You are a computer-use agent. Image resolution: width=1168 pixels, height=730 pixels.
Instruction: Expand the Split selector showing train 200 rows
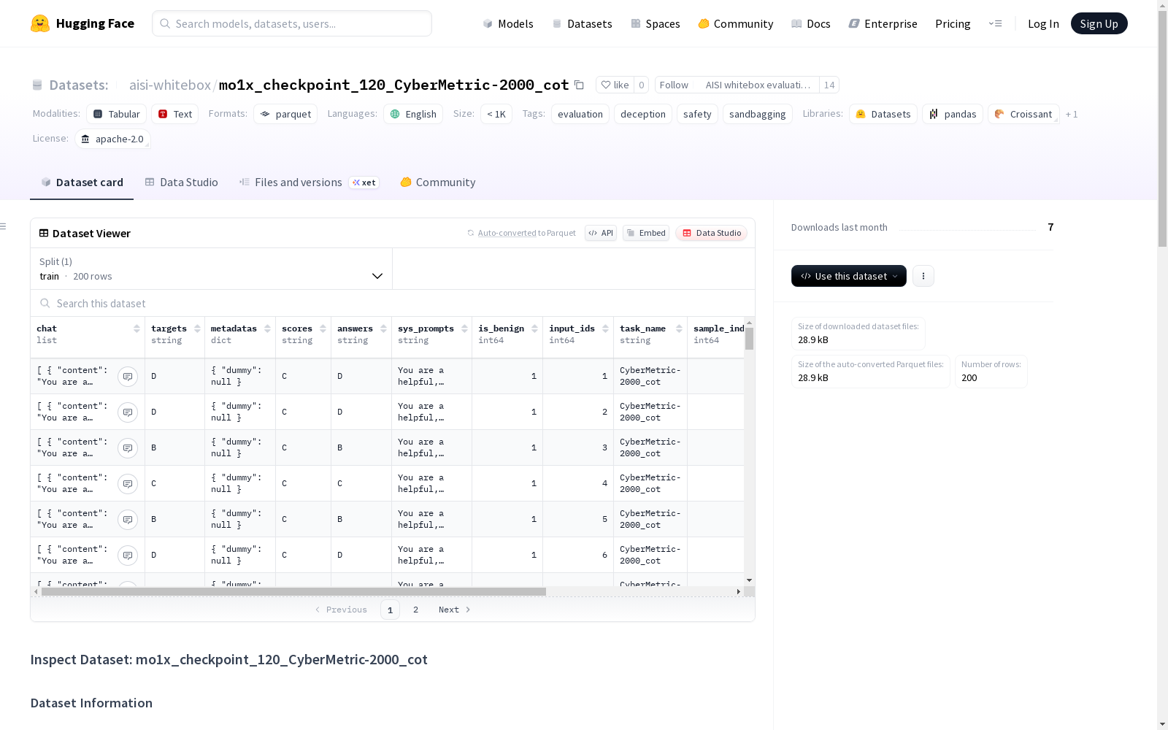(x=211, y=269)
